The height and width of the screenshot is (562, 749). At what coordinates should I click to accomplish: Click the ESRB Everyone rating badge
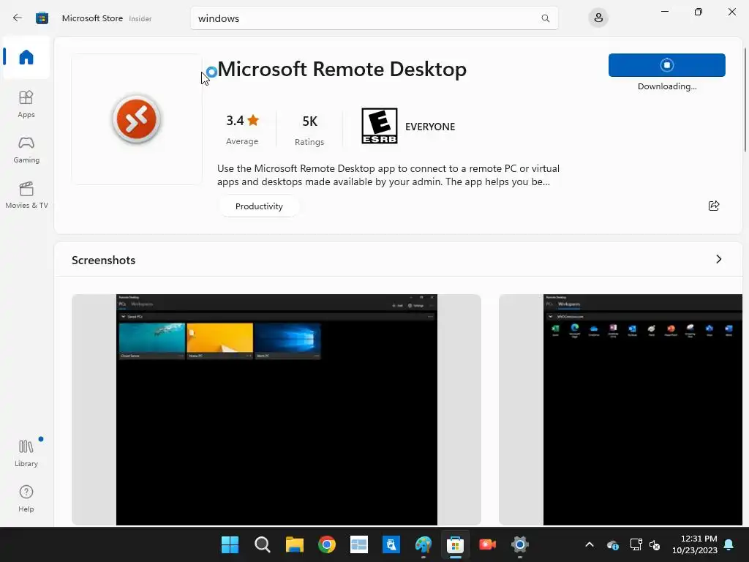[x=380, y=126]
